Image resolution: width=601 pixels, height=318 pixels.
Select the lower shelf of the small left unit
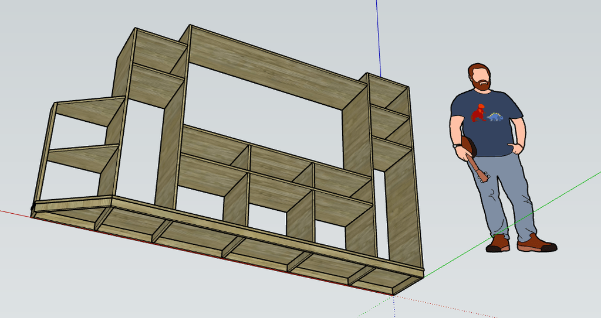point(82,156)
